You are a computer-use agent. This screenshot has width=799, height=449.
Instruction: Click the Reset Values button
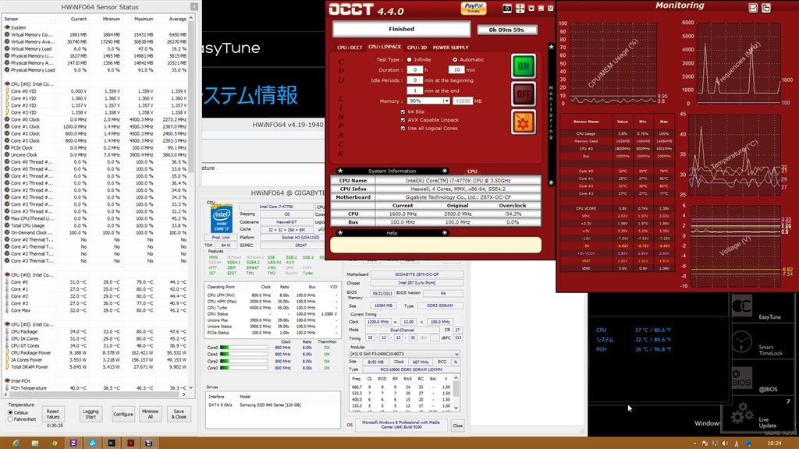pyautogui.click(x=53, y=414)
